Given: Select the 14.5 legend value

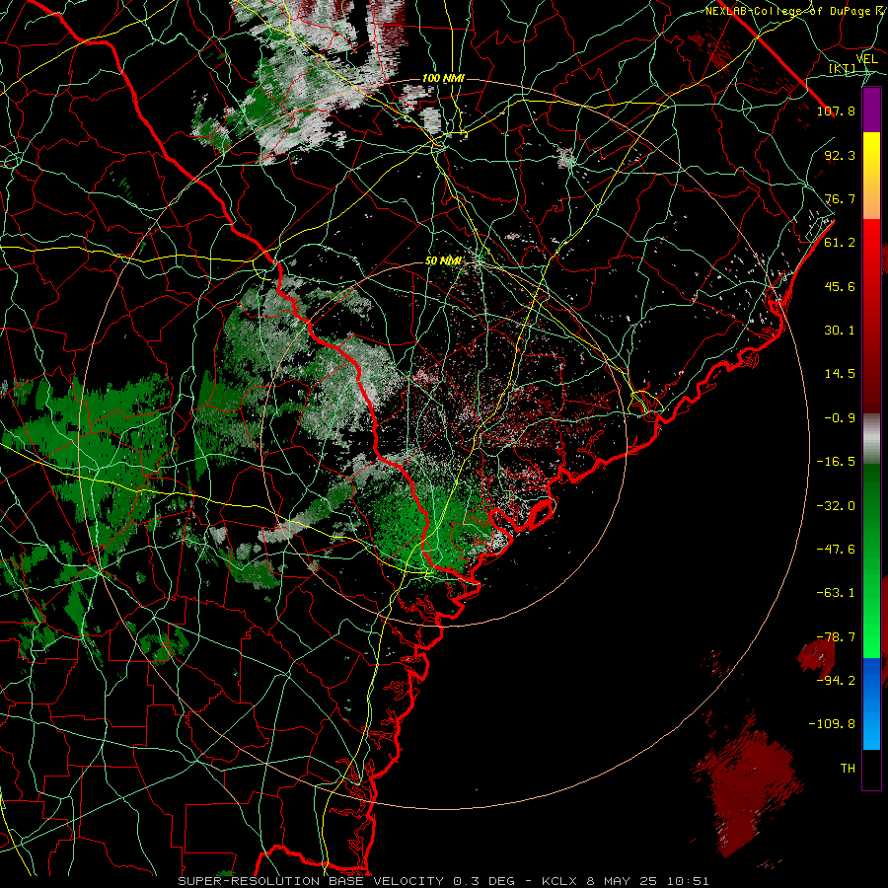Looking at the screenshot, I should coord(840,374).
